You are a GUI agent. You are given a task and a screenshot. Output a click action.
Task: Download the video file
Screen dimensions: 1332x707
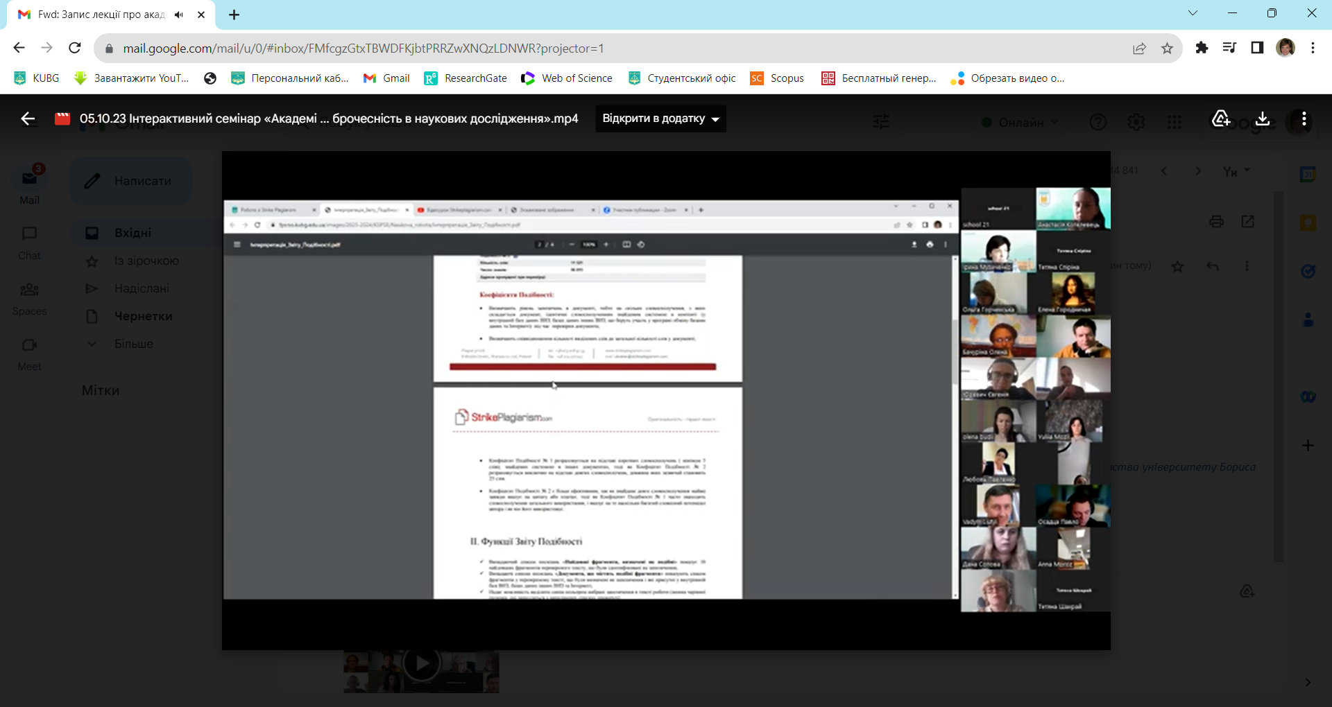(x=1263, y=119)
